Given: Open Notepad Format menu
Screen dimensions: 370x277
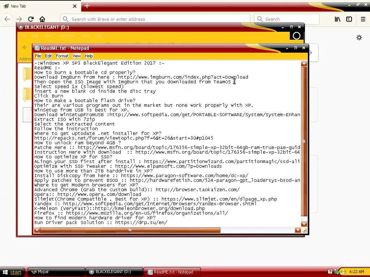Looking at the screenshot, I should [x=62, y=56].
